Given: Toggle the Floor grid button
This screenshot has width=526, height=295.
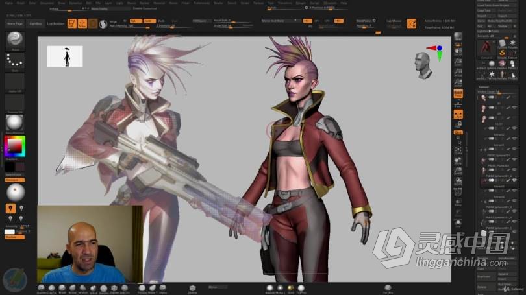Looking at the screenshot, I should [x=458, y=104].
